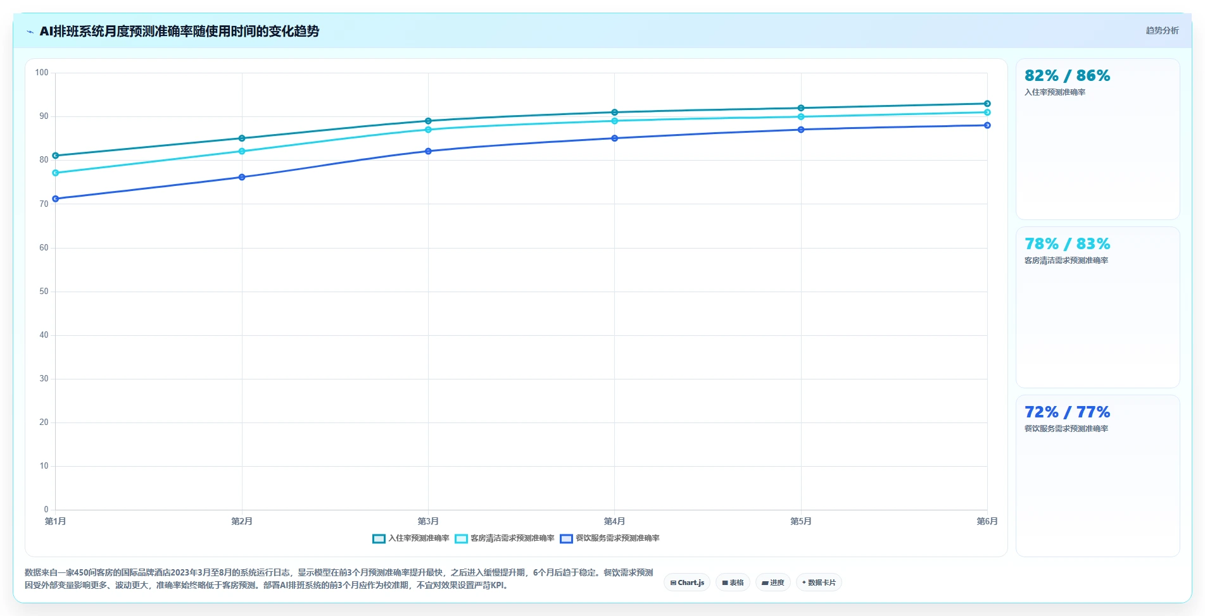
Task: Toggle 客房清洁需求预测准确率 series in legend
Action: pyautogui.click(x=505, y=538)
